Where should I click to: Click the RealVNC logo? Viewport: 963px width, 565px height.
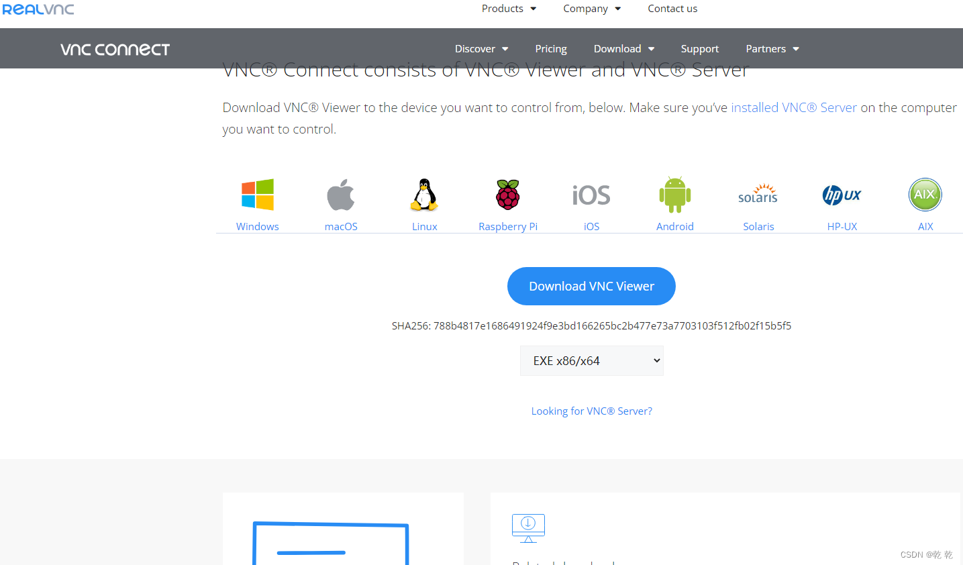coord(38,9)
